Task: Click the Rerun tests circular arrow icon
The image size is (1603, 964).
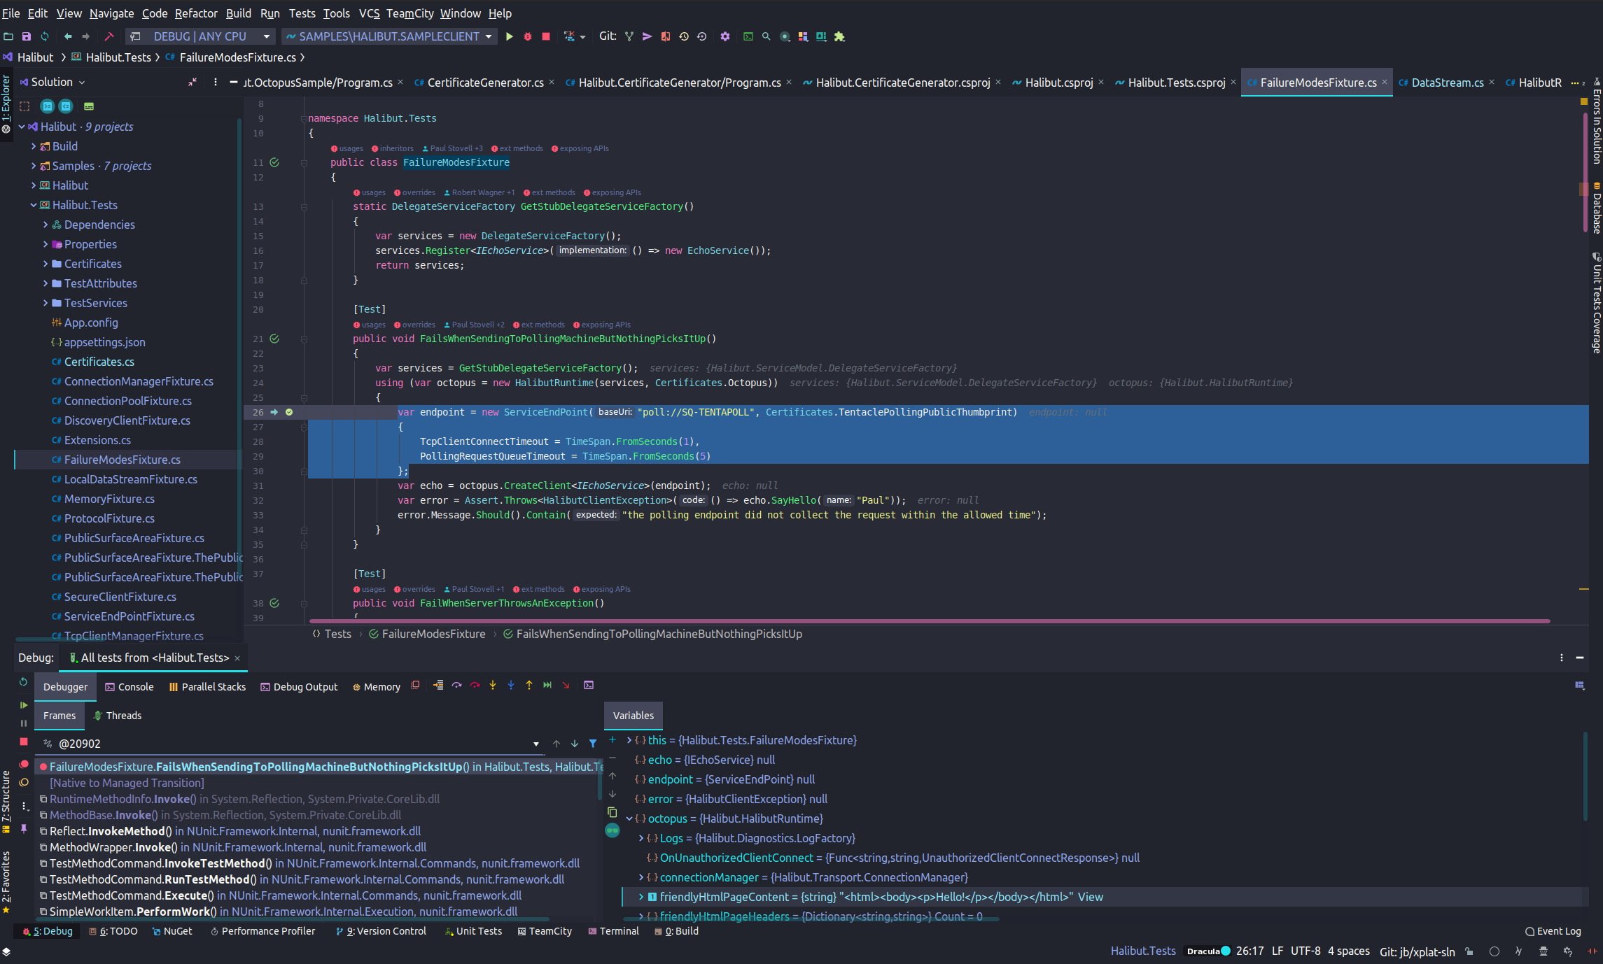Action: pyautogui.click(x=23, y=682)
